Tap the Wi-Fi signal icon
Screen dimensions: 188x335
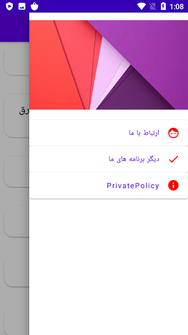click(141, 6)
